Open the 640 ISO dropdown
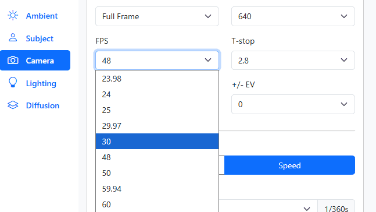Image resolution: width=376 pixels, height=212 pixels. point(293,16)
